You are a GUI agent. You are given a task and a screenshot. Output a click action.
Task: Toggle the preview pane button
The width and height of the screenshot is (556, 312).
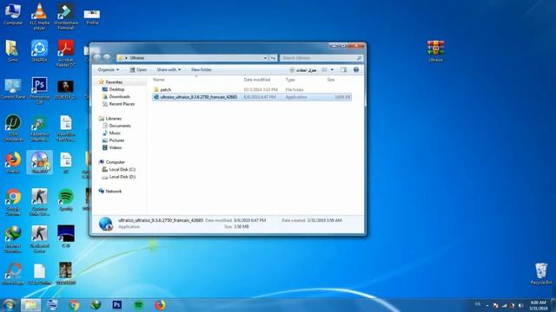click(x=344, y=70)
